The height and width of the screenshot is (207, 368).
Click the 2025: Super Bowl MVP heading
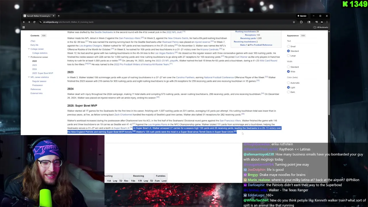[82, 106]
